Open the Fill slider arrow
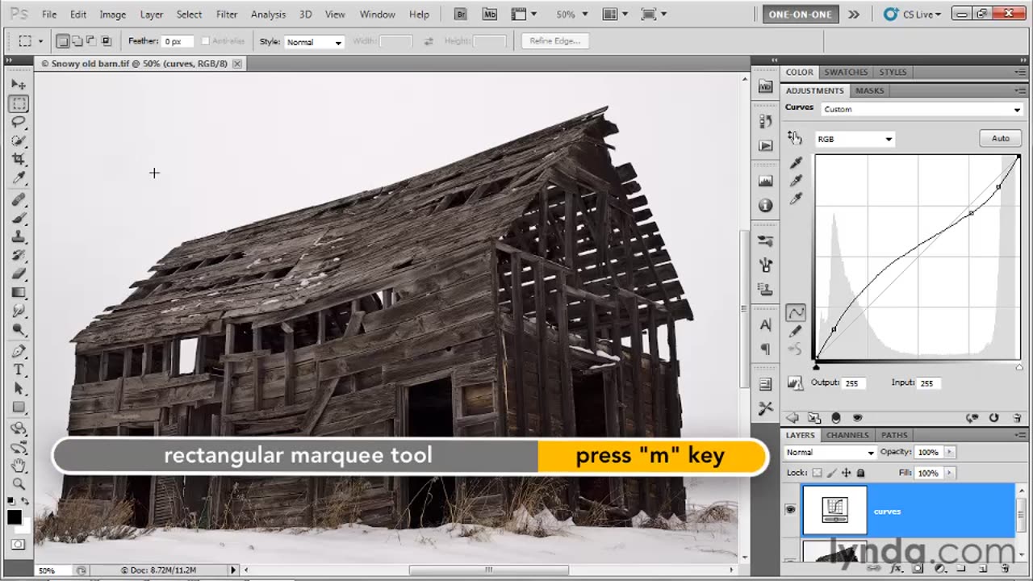This screenshot has width=1033, height=581. [949, 473]
